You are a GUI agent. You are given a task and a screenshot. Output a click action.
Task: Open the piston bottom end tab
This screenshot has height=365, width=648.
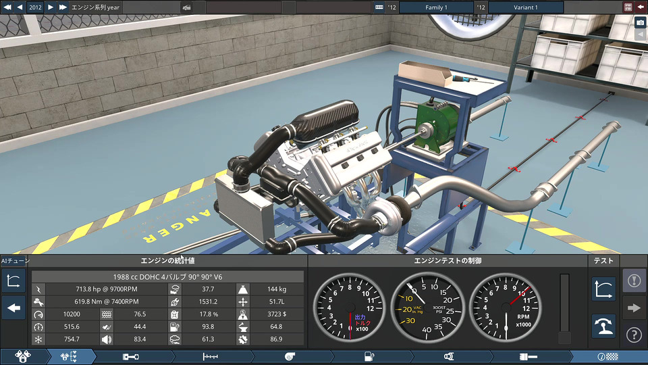pos(131,356)
